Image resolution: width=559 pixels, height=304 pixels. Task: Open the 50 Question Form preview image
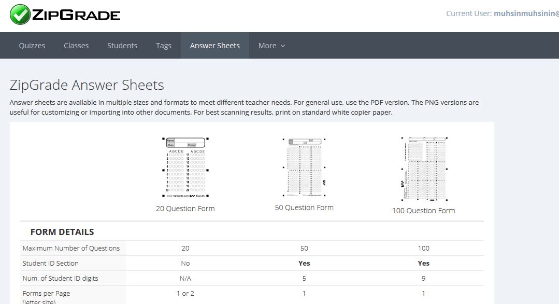304,167
